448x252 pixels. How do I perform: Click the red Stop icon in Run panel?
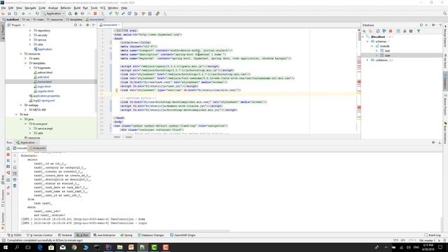pos(8,155)
